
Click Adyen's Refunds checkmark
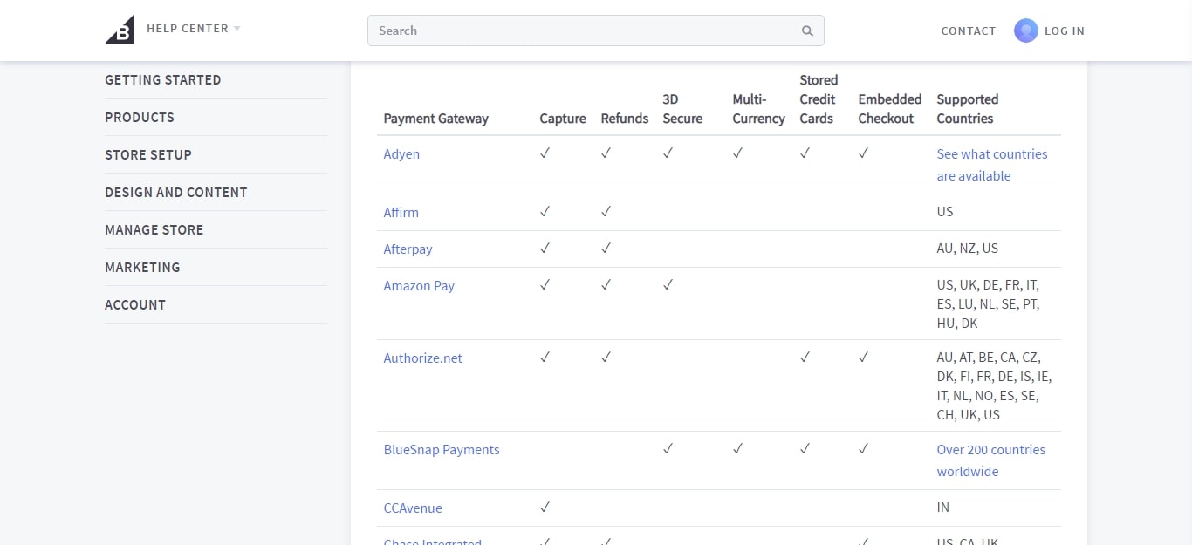606,153
